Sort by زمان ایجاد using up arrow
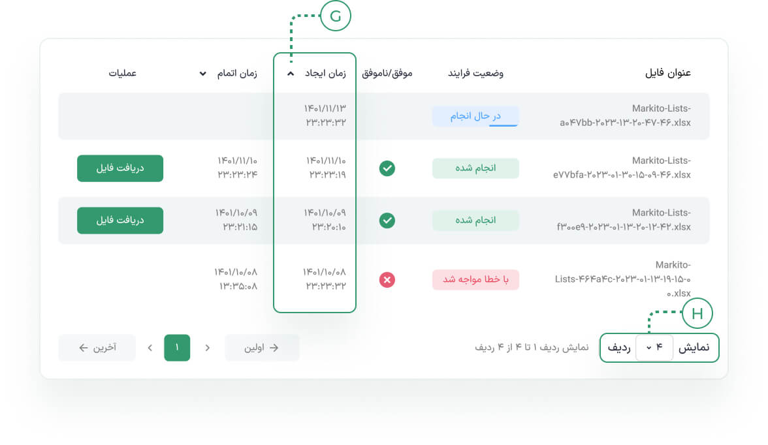Screen dimensions: 768x445 291,74
